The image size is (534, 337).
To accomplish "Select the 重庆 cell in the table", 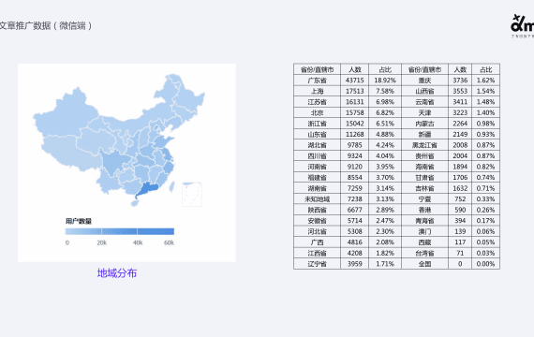I will pos(424,81).
